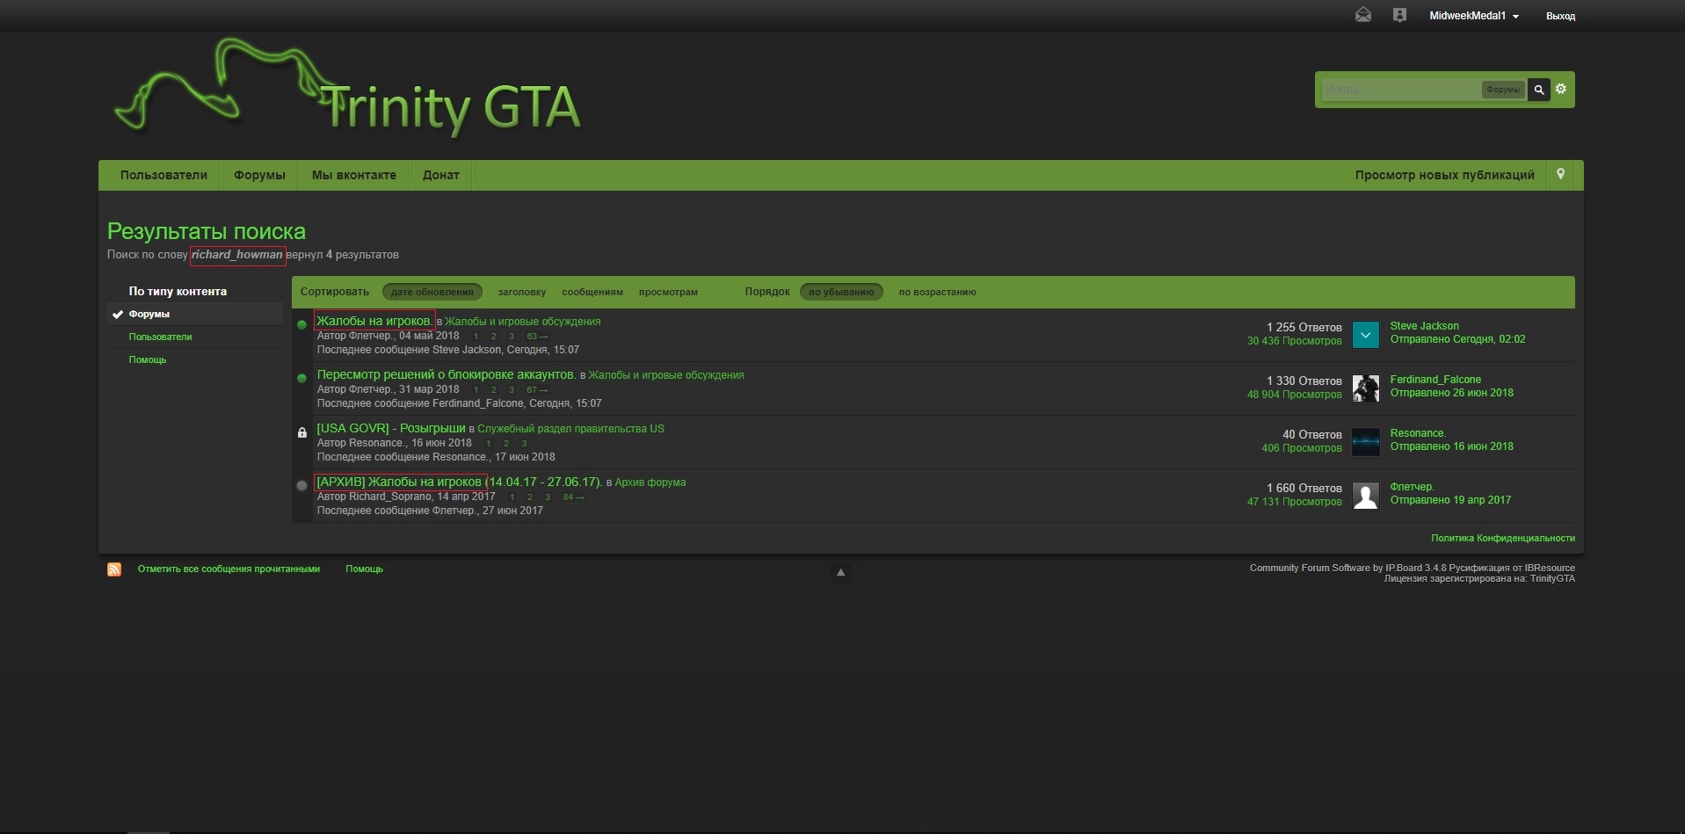Click the Выход logout link
Viewport: 1685px width, 834px height.
[1560, 16]
